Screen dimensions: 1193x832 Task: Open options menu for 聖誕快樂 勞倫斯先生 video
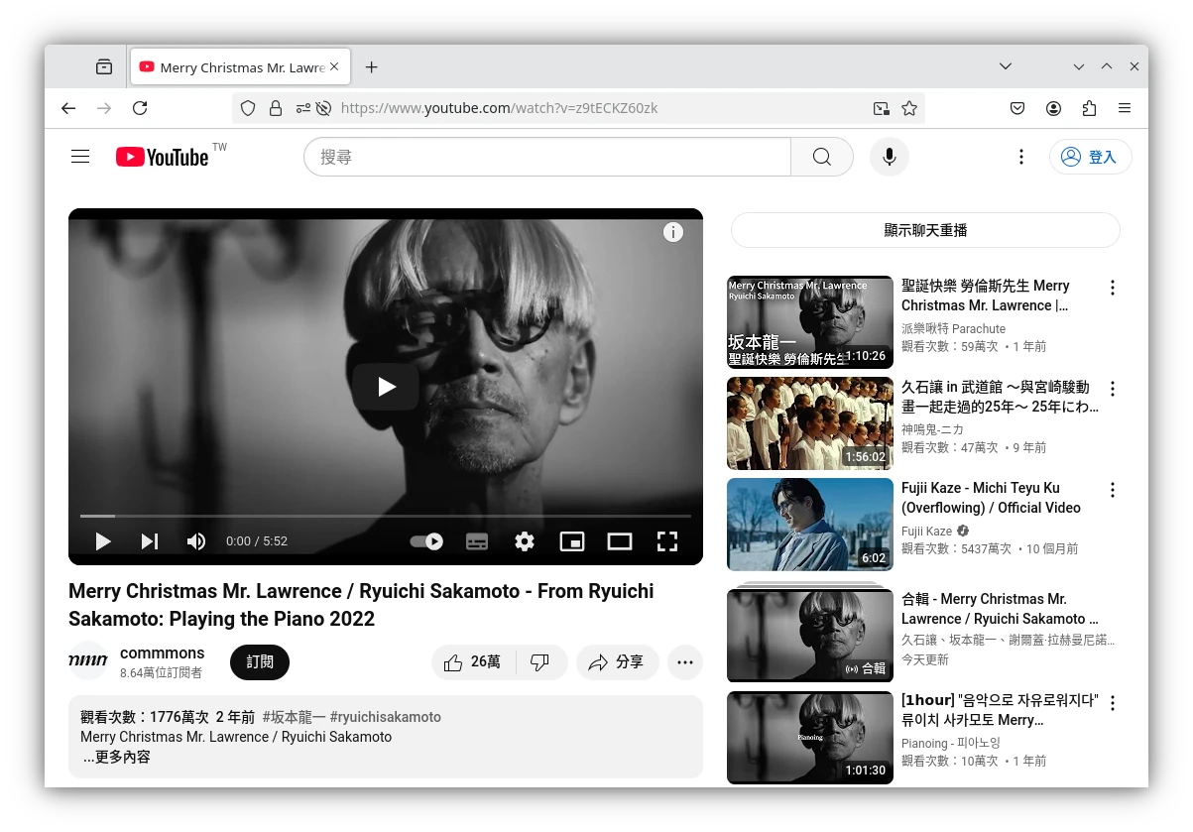pos(1113,288)
